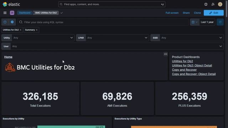The width and height of the screenshot is (228, 128).
Task: Go to the Dashboard breadcrumb
Action: pyautogui.click(x=25, y=13)
